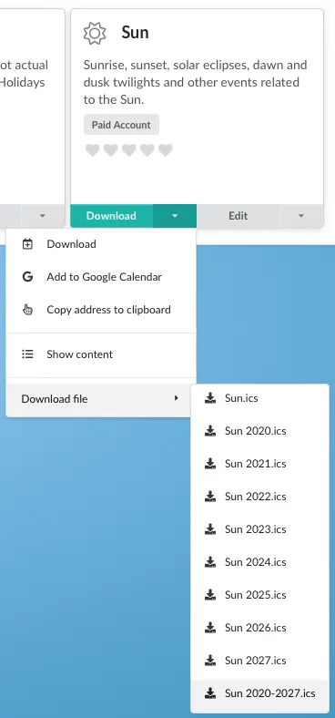
Task: Rate Sun calendar with fourth heart
Action: pos(147,150)
